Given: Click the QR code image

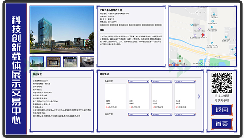Looking at the screenshot, I should point(221,82).
